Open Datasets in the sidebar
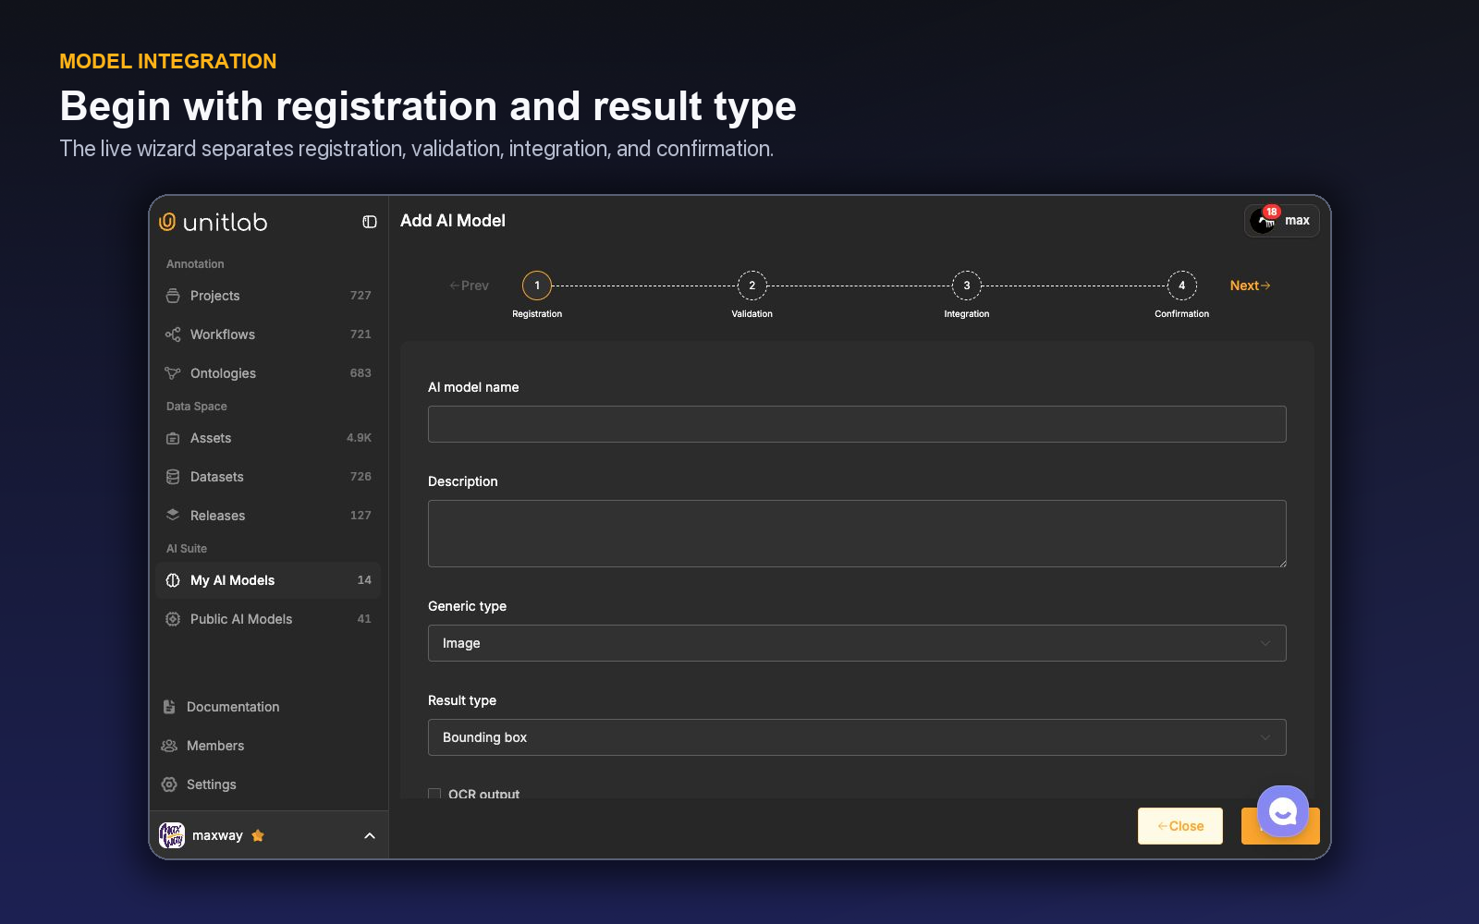Image resolution: width=1479 pixels, height=924 pixels. [x=268, y=477]
